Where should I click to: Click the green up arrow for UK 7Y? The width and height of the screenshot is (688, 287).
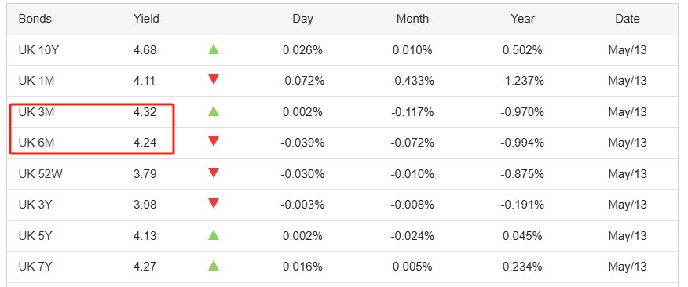pos(214,266)
